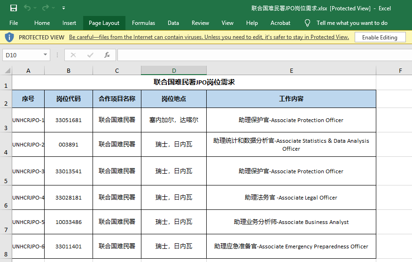The height and width of the screenshot is (262, 412).
Task: Select column C header
Action: [x=117, y=70]
